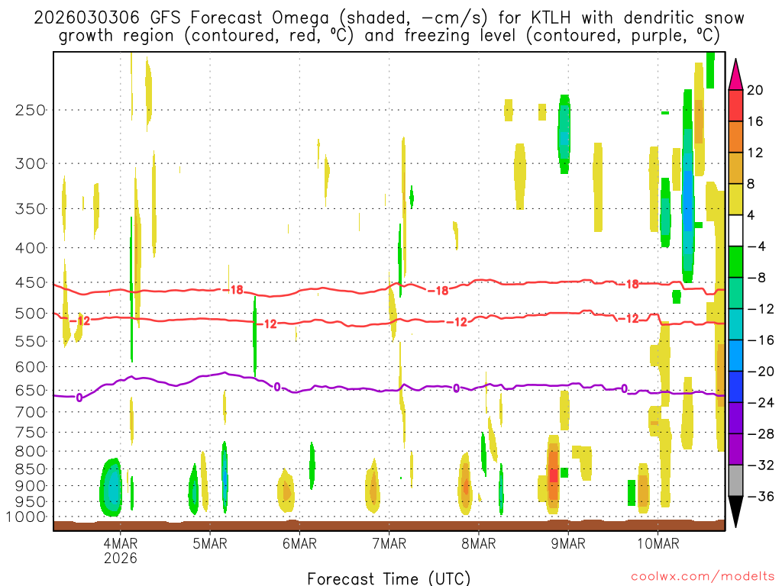Click the 850 pressure level label
The image size is (782, 586).
pyautogui.click(x=31, y=469)
